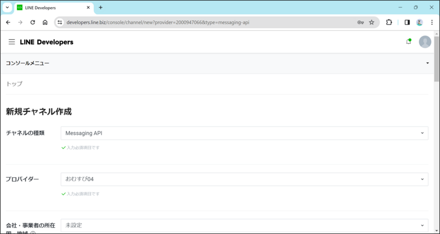Open the user profile avatar menu

pos(425,42)
